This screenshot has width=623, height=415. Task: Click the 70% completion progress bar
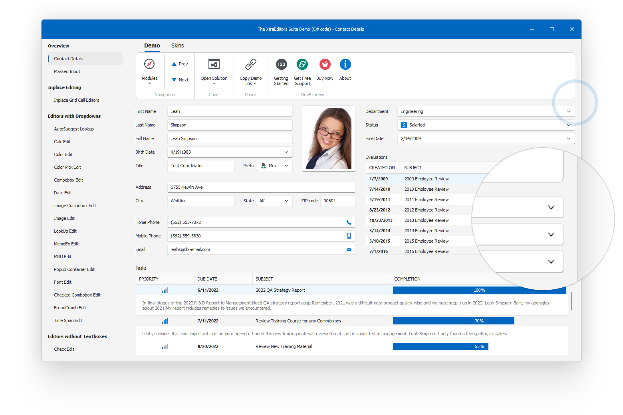tap(453, 321)
